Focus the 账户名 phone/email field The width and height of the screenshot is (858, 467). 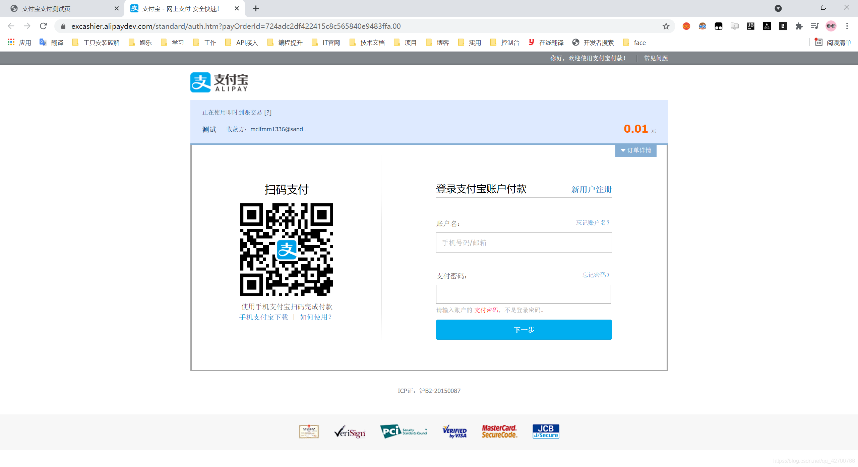coord(524,243)
